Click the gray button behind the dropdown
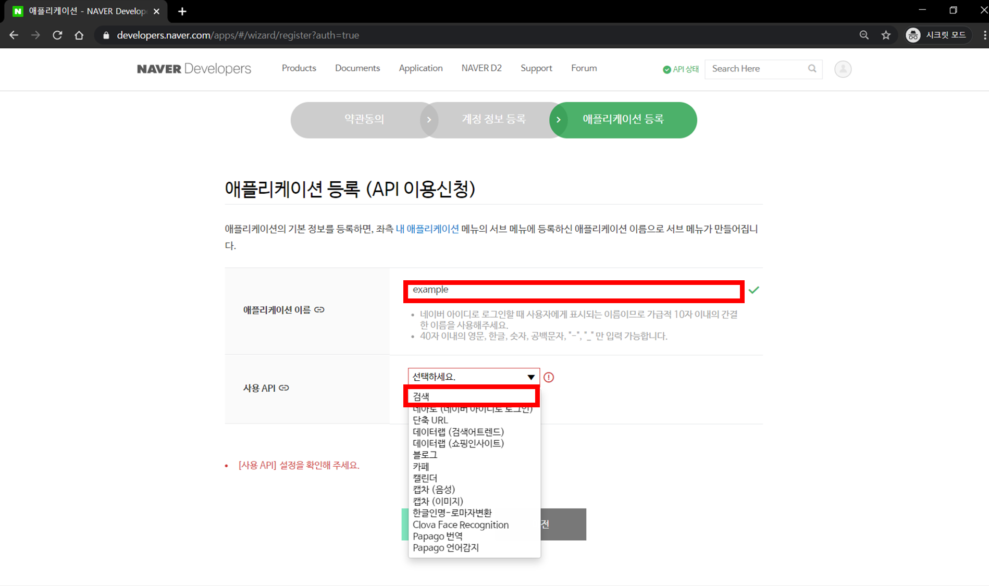Viewport: 989px width, 586px height. (x=563, y=524)
